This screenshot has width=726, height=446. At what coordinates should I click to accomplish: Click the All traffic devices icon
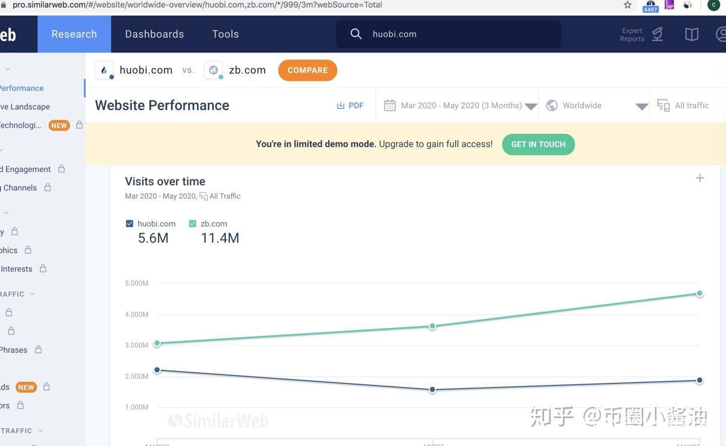pos(663,105)
